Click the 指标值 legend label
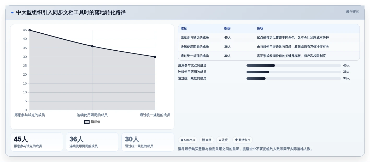Viewport: 370px width, 162px height. point(96,122)
